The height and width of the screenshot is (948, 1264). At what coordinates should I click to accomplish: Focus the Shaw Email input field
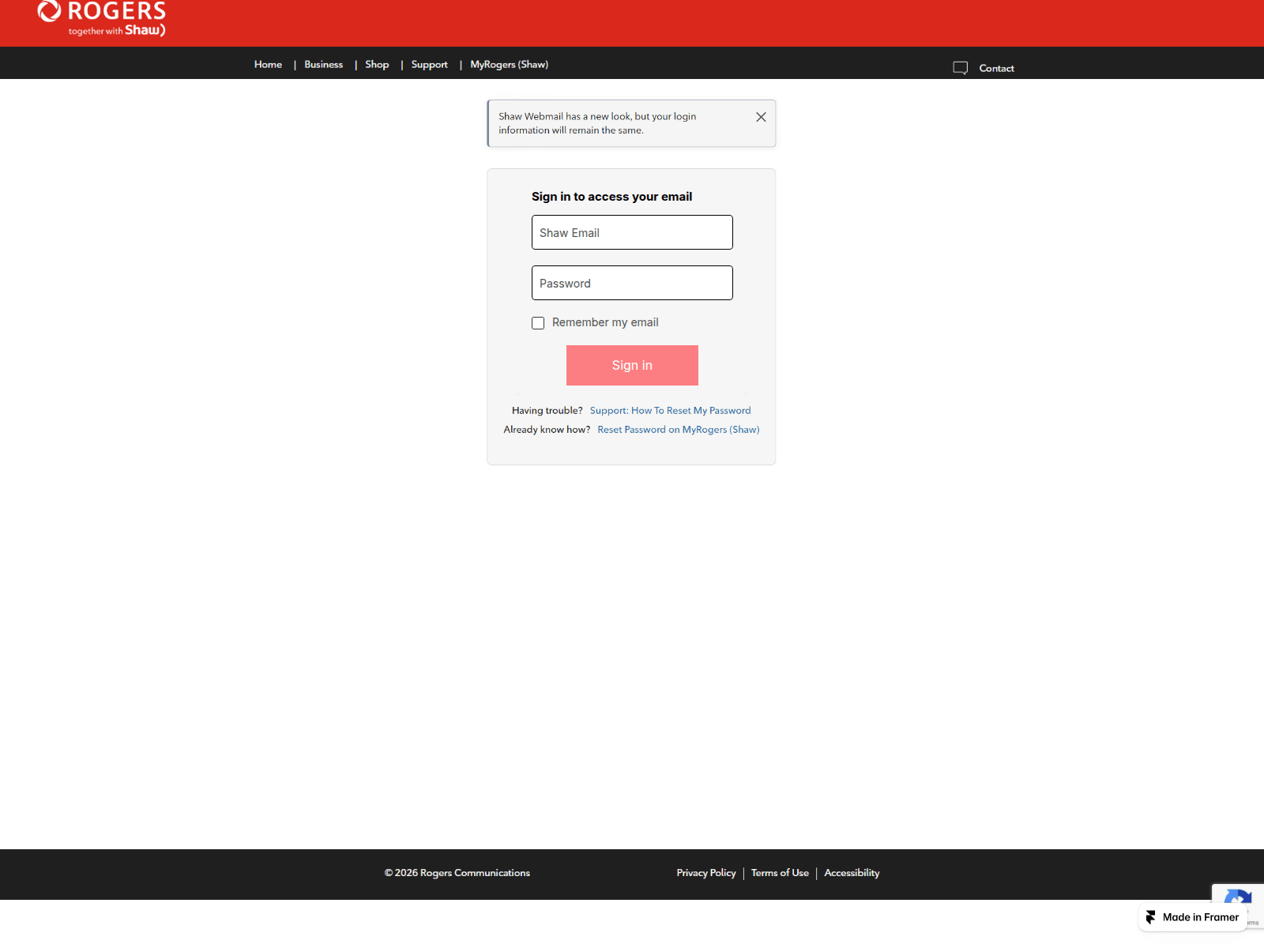point(632,232)
